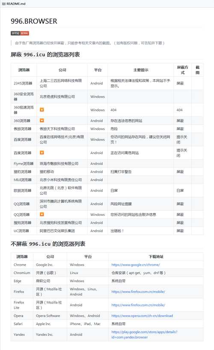Image resolution: width=214 pixels, height=350 pixels.
Task: Click the up-arrow icon in 360极速浏览器 row
Action: (x=42, y=110)
